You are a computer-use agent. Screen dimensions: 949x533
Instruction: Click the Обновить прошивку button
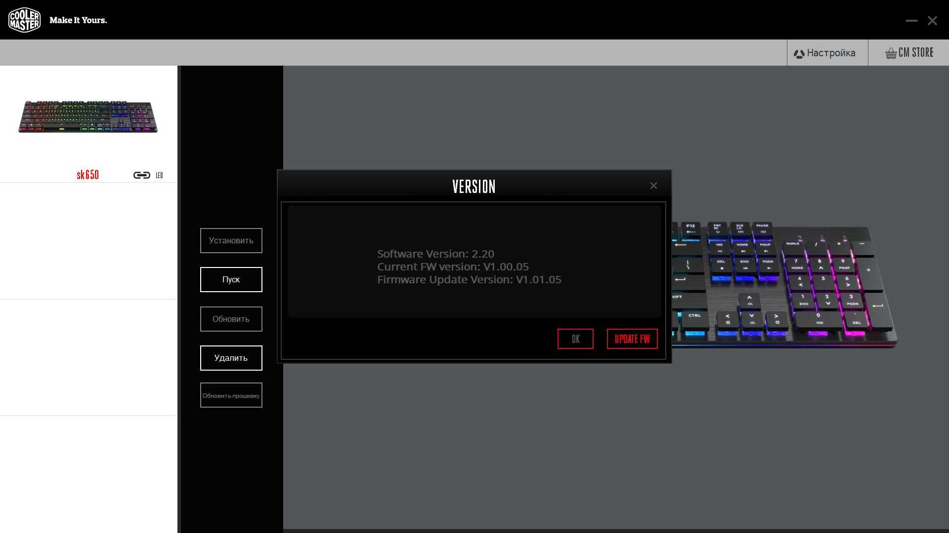click(231, 395)
